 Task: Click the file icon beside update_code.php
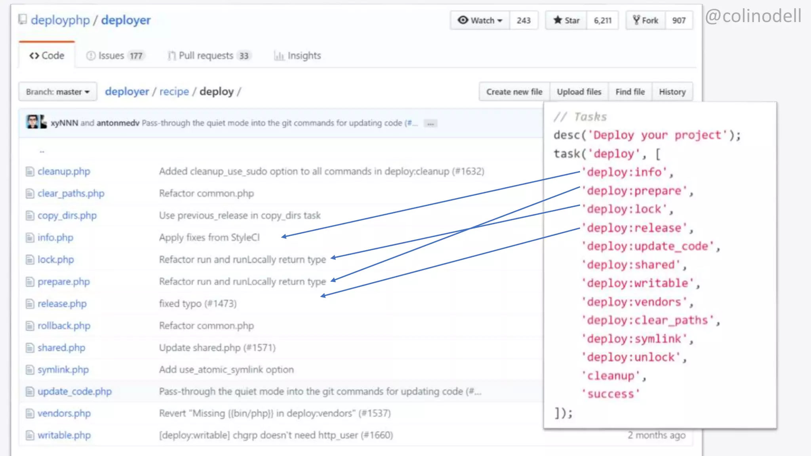(30, 391)
